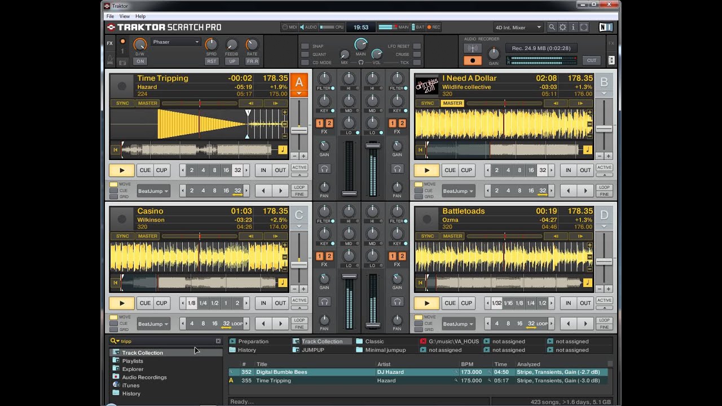Select Track Collection in browser tree
The image size is (722, 406).
[142, 353]
